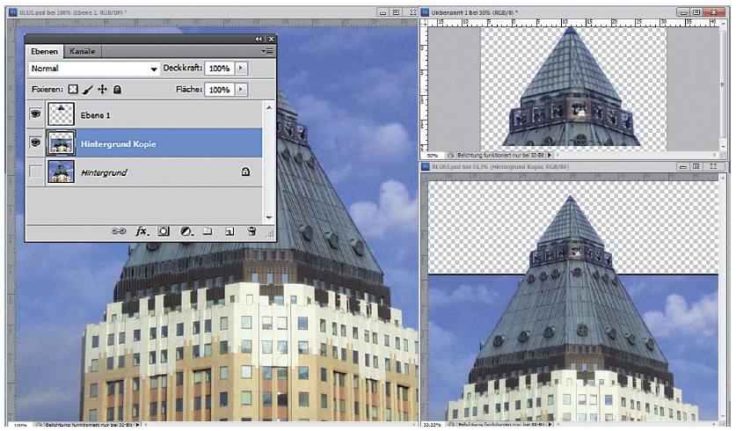Close the Unbenannt-1 window
This screenshot has height=431, width=736.
pos(713,12)
